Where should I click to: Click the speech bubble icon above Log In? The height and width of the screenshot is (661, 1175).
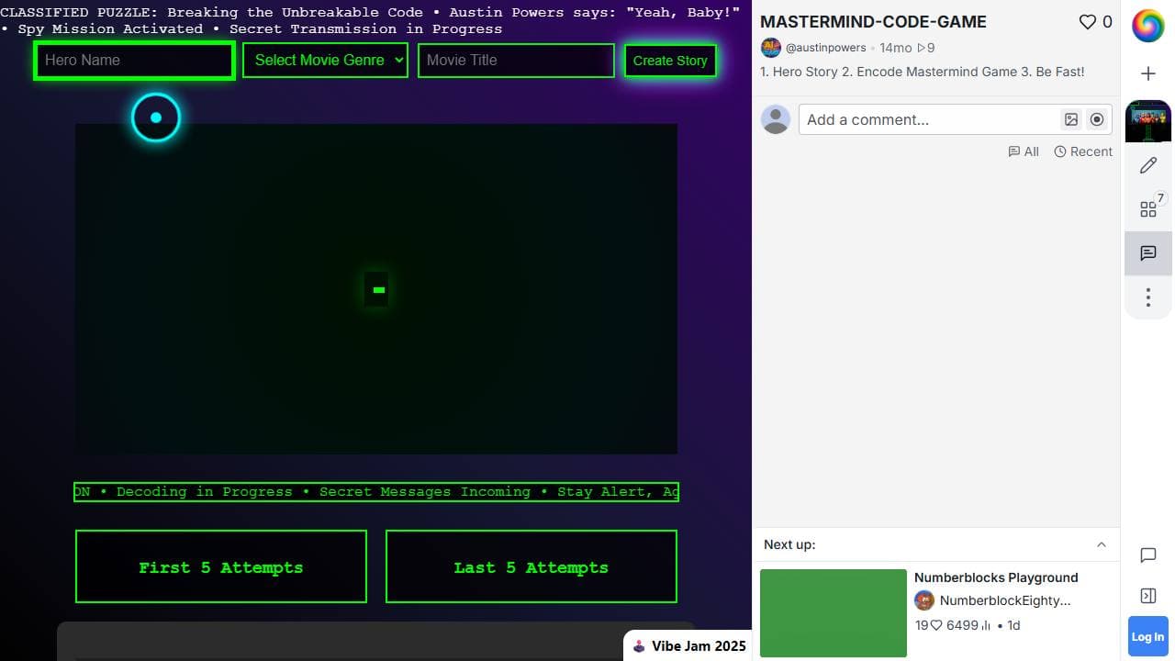1147,555
